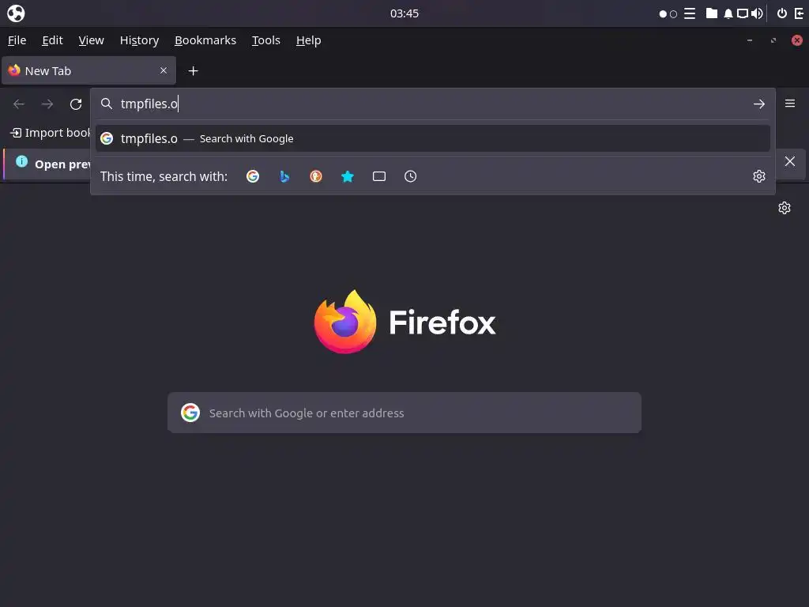Open the file manager folder icon in panel
The height and width of the screenshot is (607, 809).
(x=712, y=13)
